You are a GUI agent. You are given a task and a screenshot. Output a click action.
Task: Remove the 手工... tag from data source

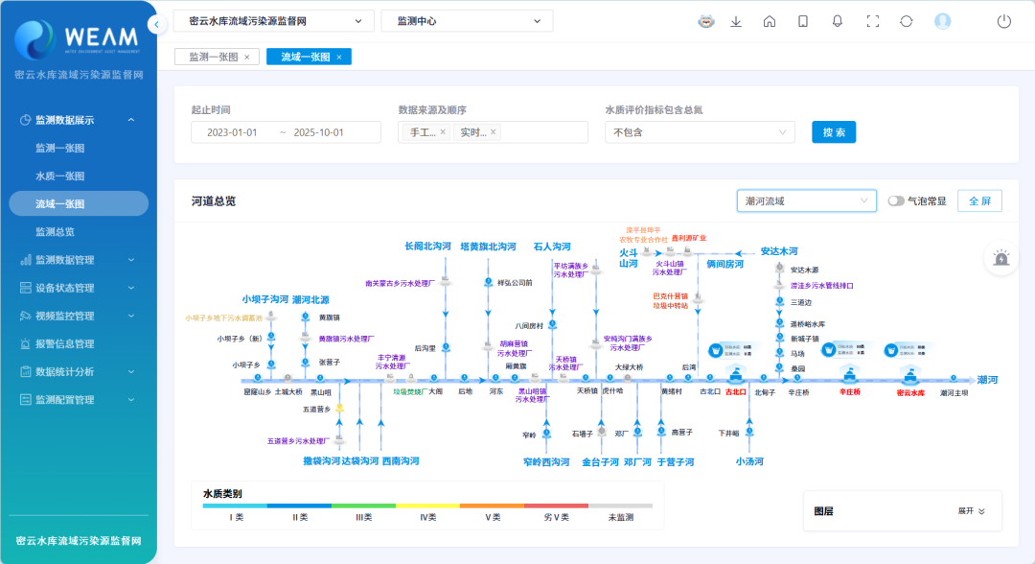pyautogui.click(x=443, y=132)
